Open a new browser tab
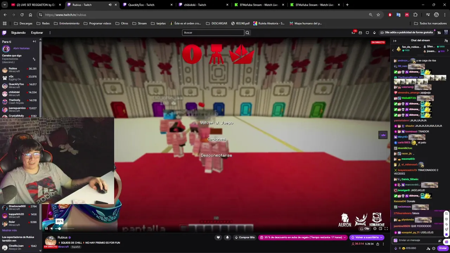 (347, 5)
